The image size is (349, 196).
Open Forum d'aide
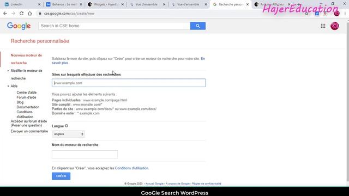click(x=26, y=97)
